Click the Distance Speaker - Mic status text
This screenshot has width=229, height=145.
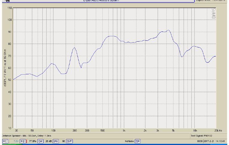27,136
